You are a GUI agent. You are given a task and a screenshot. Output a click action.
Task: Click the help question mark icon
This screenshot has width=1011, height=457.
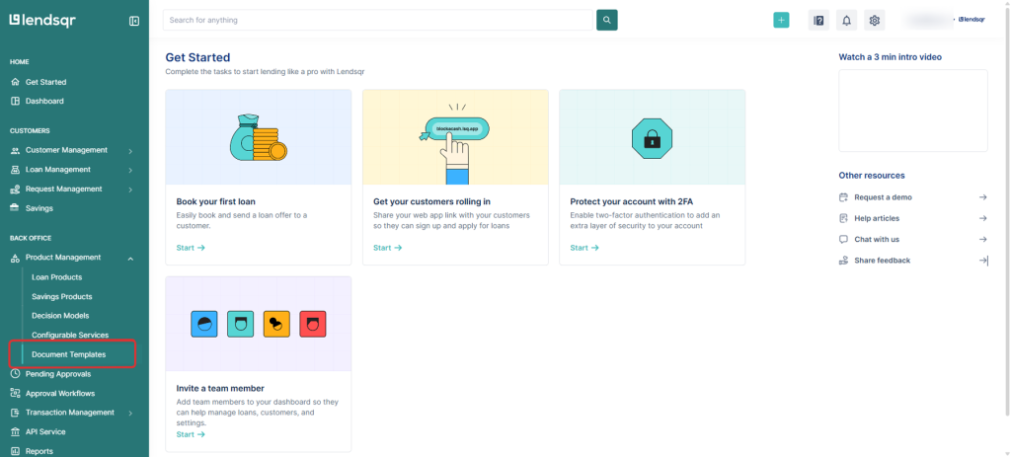[x=817, y=20]
